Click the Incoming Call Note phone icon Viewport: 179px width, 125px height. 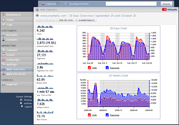[x=66, y=4]
